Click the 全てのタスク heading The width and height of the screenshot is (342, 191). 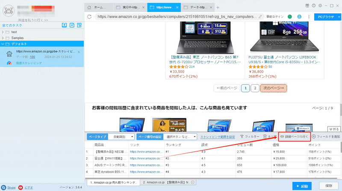point(12,25)
